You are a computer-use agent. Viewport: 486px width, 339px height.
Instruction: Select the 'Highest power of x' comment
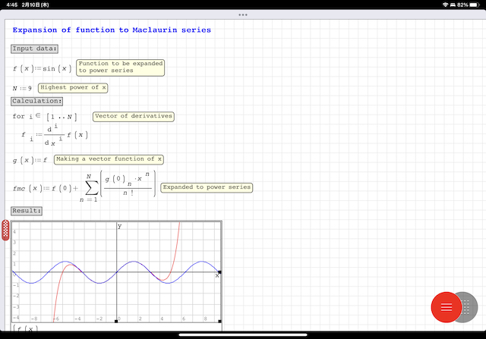(x=73, y=88)
